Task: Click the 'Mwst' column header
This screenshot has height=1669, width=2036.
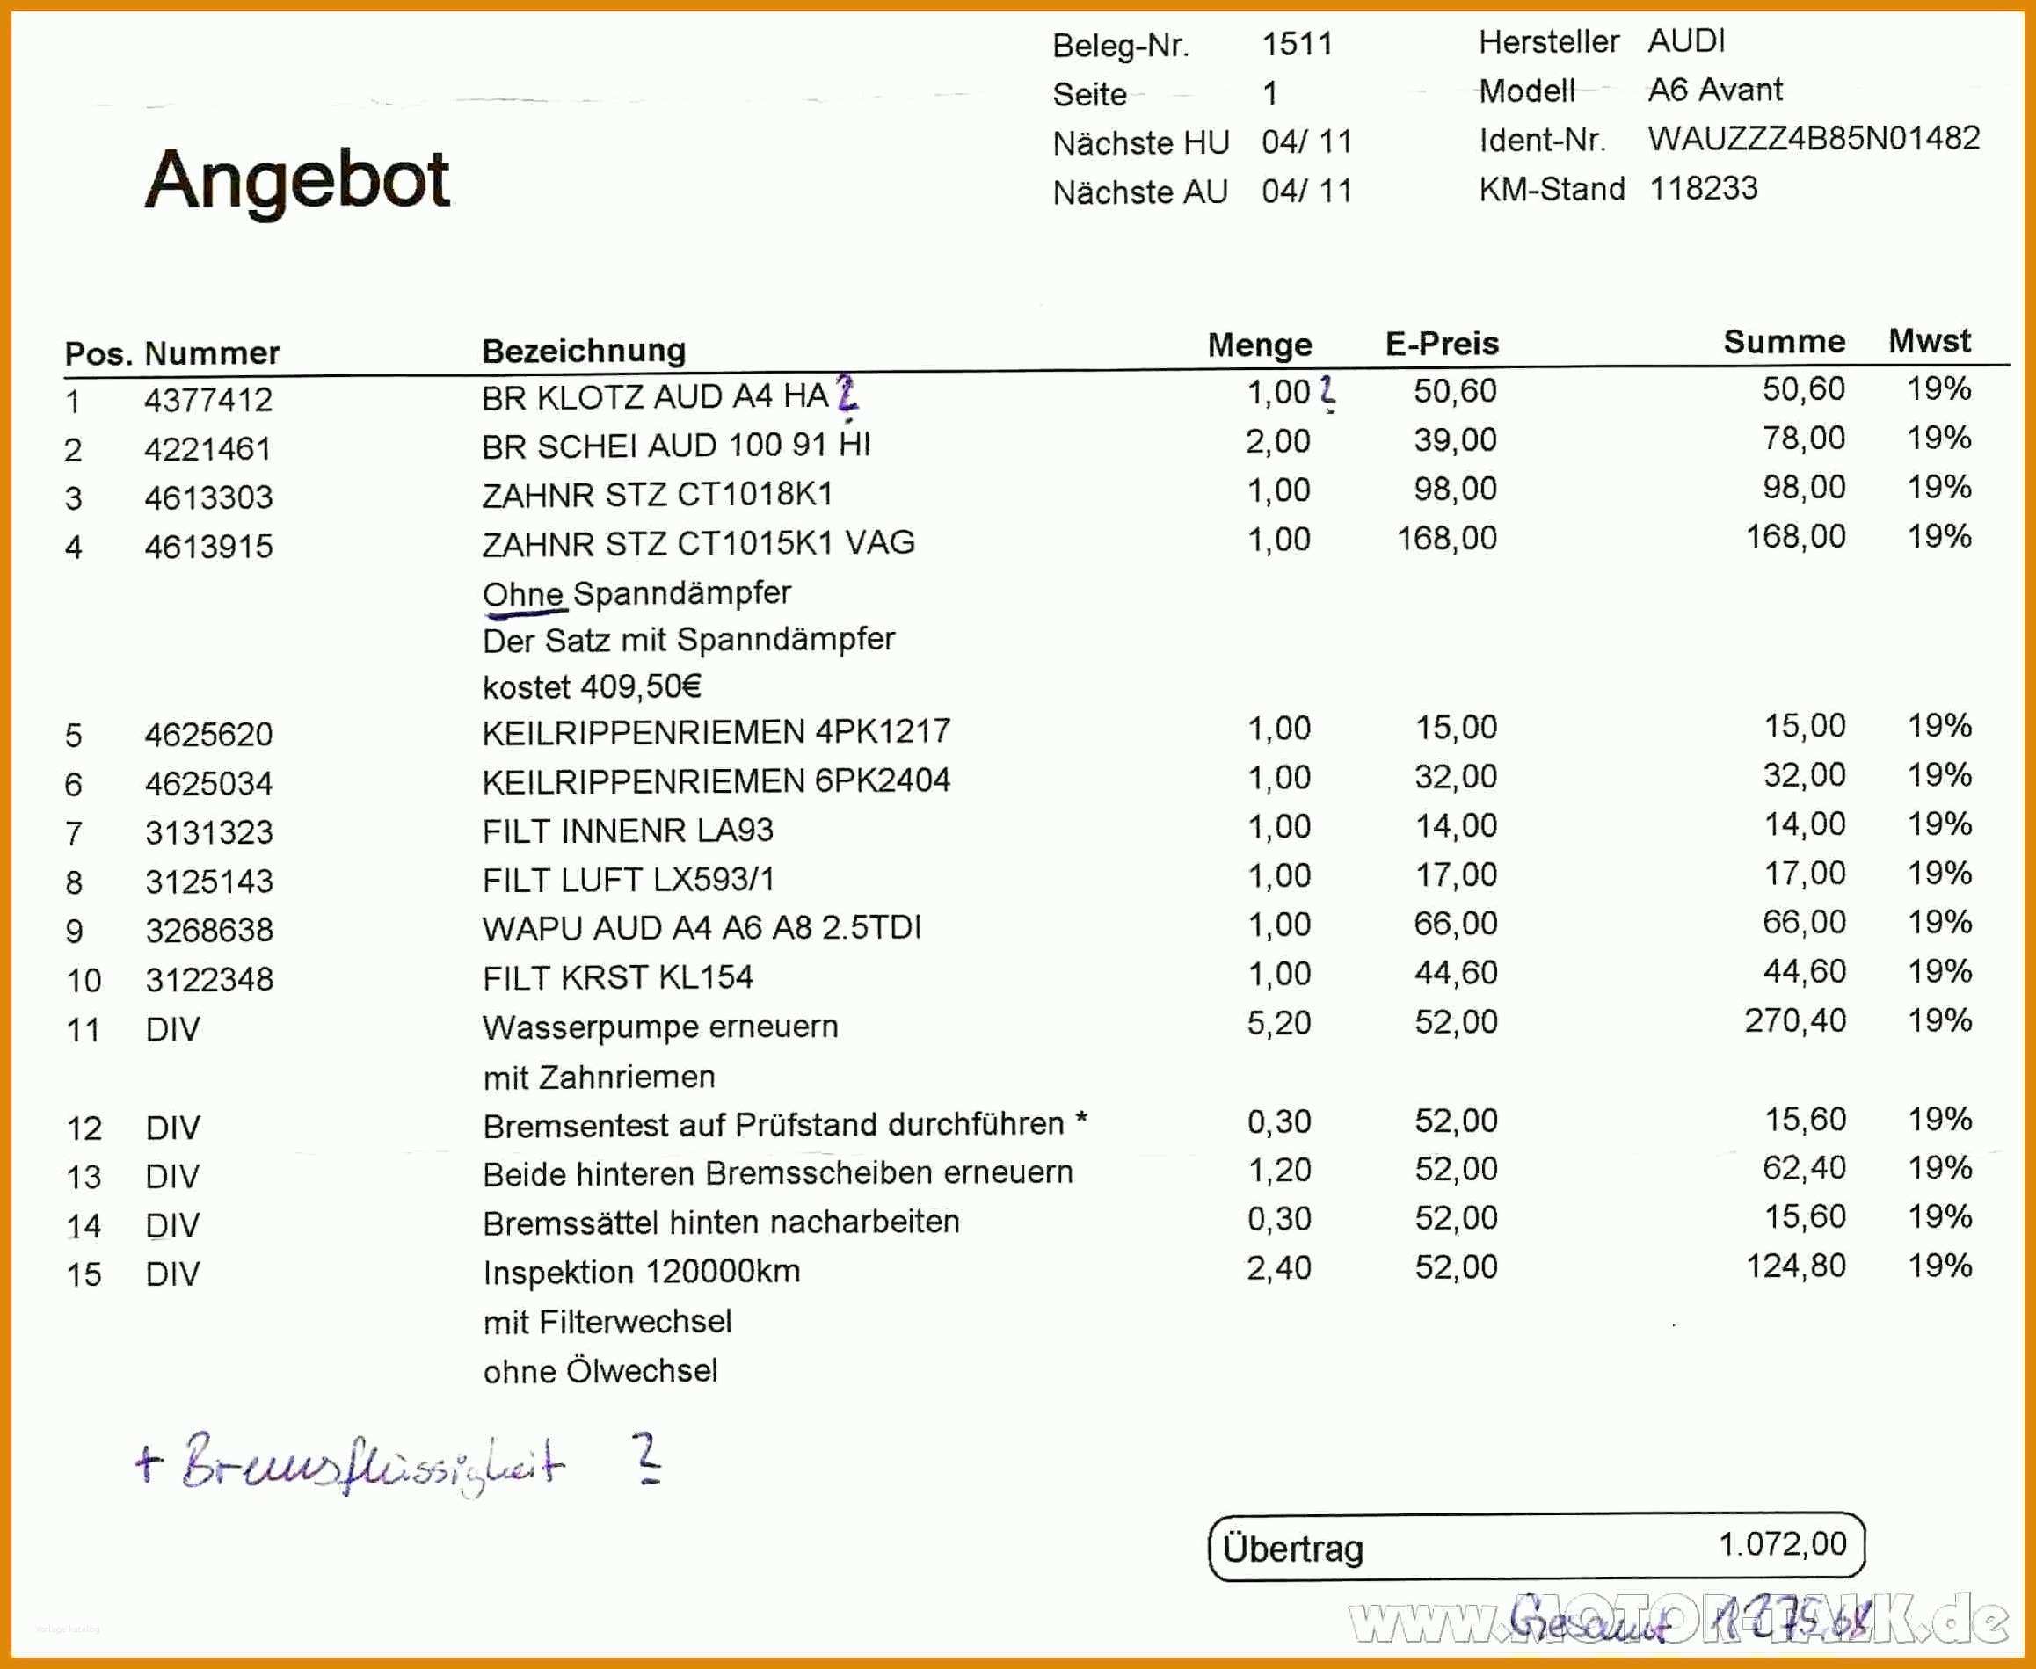Action: (x=1930, y=341)
